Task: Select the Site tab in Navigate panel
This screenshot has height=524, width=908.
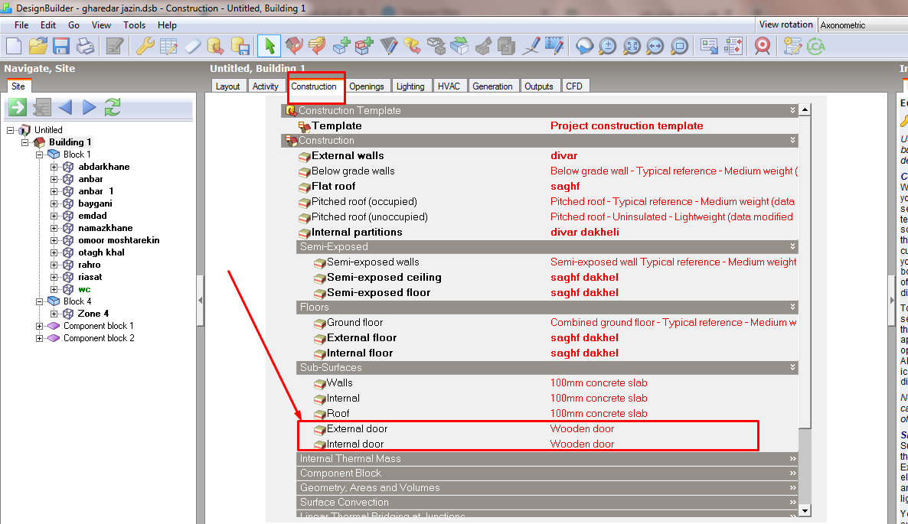Action: pyautogui.click(x=18, y=86)
